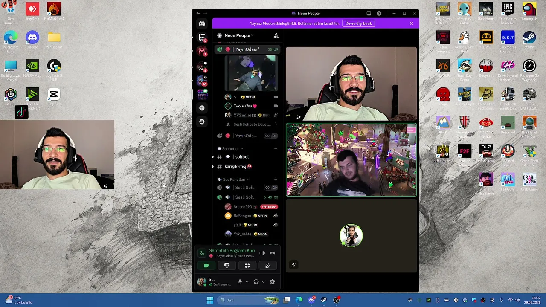The width and height of the screenshot is (546, 307).
Task: Open CapCut desktop shortcut
Action: point(54,97)
